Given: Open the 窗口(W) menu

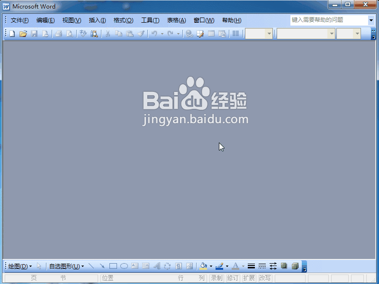Looking at the screenshot, I should 204,20.
